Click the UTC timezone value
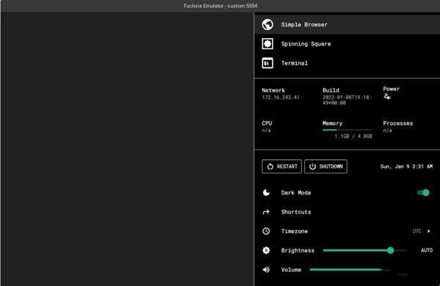This screenshot has height=286, width=440. (x=417, y=231)
